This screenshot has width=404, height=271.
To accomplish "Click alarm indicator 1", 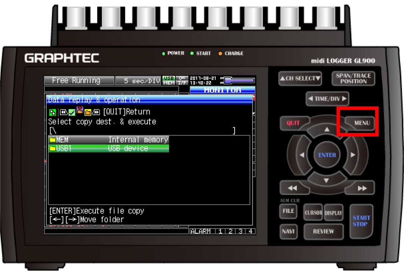I will [220, 231].
